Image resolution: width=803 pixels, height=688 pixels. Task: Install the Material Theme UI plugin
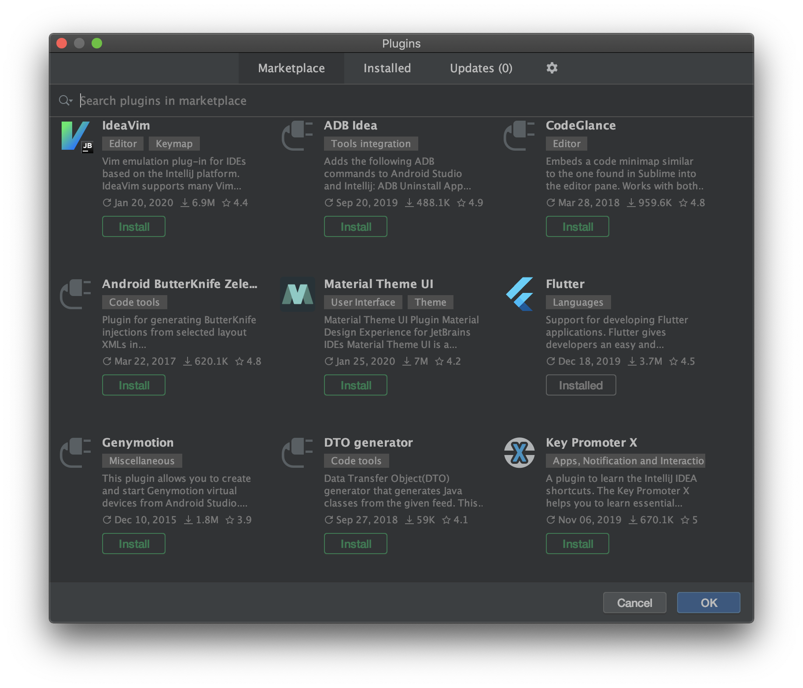coord(356,385)
